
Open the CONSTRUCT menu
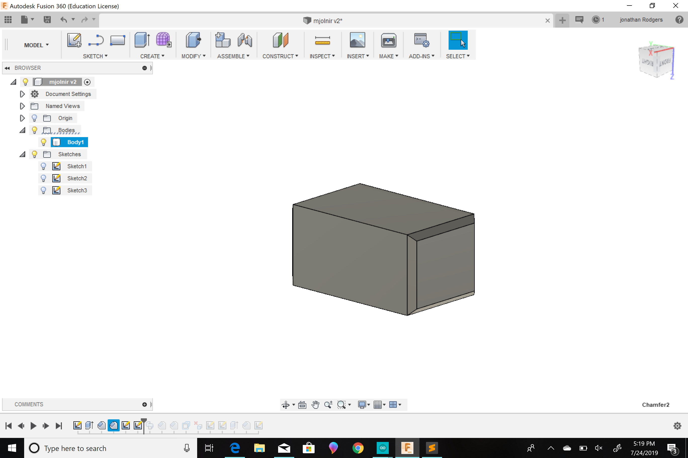point(280,56)
